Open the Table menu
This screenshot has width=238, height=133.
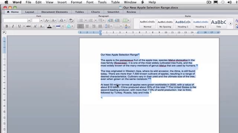(115, 2)
